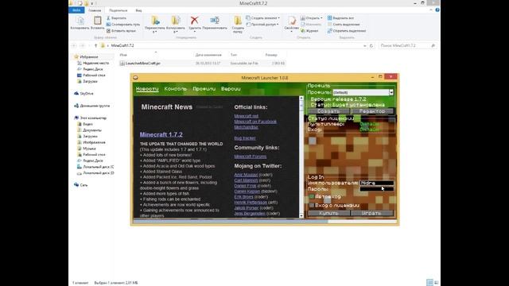Image resolution: width=509 pixels, height=286 pixels.
Task: Click Invert selection (Обратить выделение) in ribbon
Action: 347,31
